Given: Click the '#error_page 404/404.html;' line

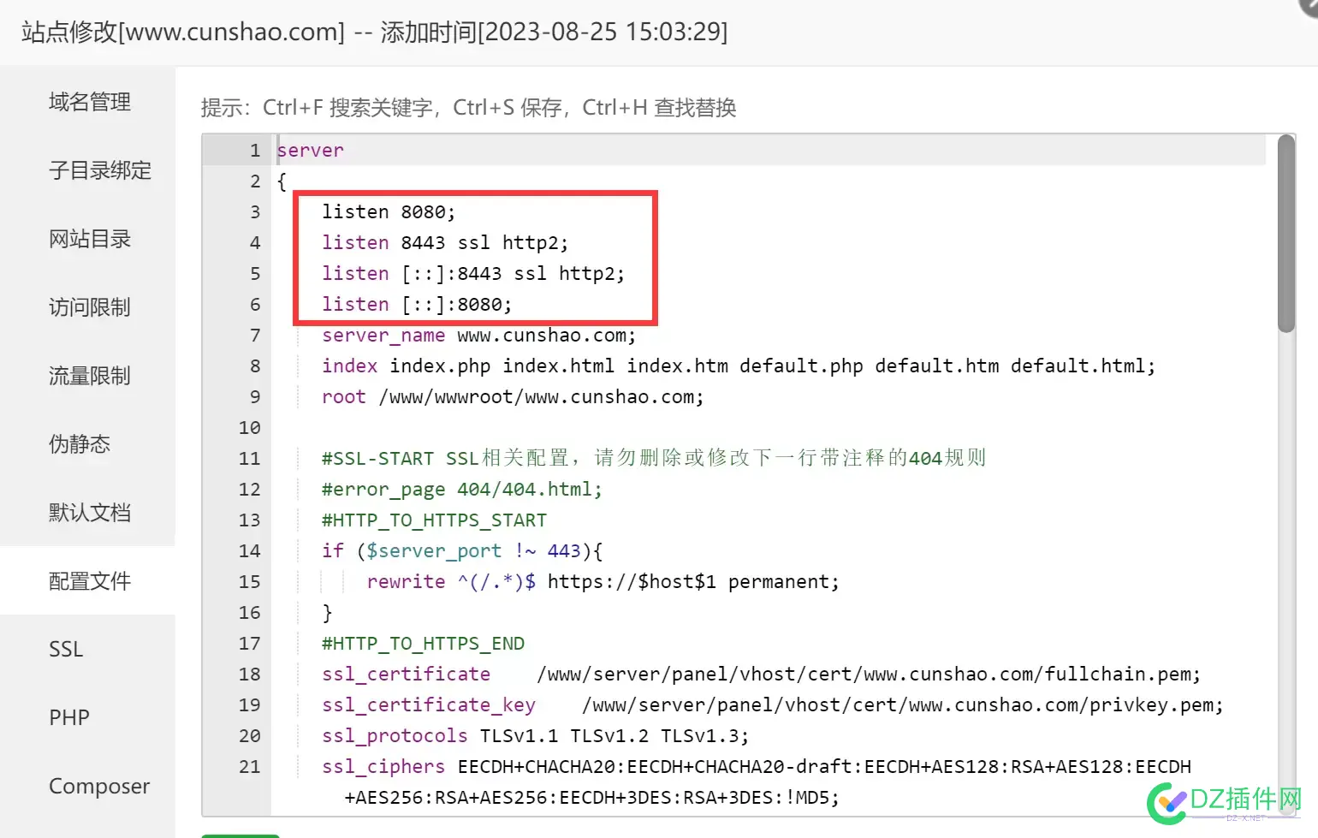Looking at the screenshot, I should (x=462, y=490).
